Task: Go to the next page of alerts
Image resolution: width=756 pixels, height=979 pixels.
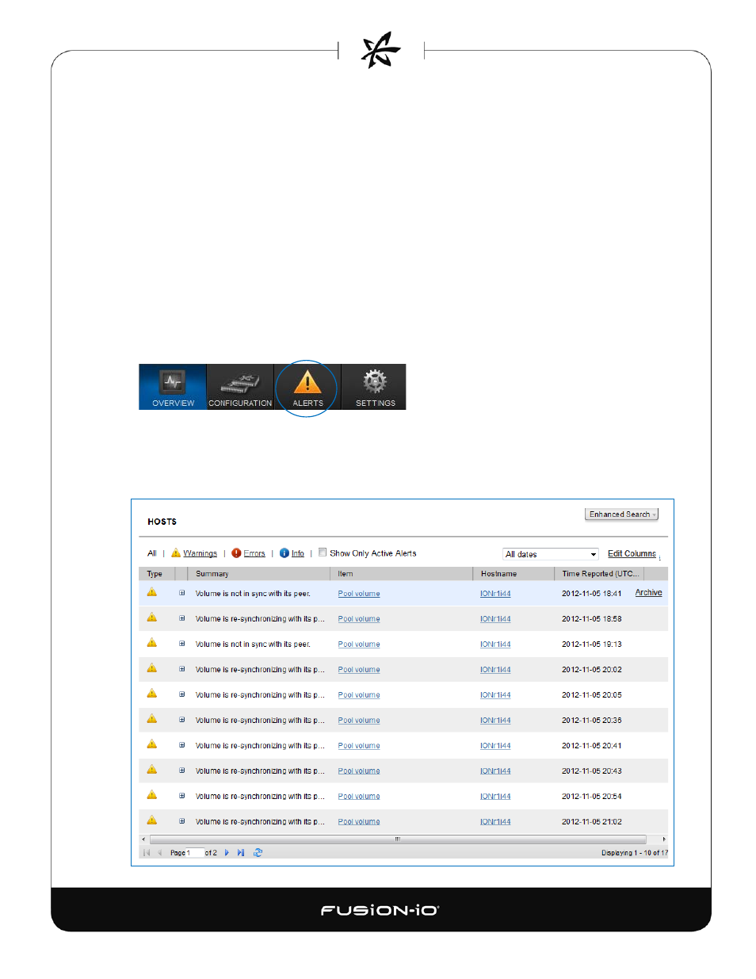Action: [x=227, y=853]
